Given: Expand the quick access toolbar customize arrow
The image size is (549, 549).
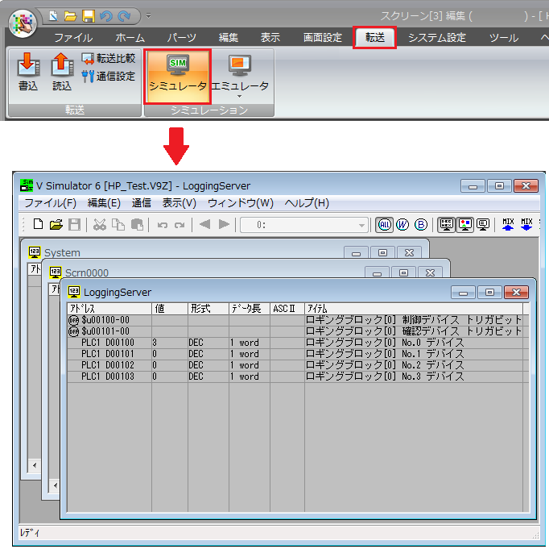Looking at the screenshot, I should (149, 16).
